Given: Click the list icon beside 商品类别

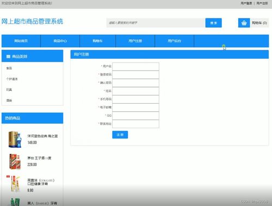Looking at the screenshot, I should click(8, 57).
